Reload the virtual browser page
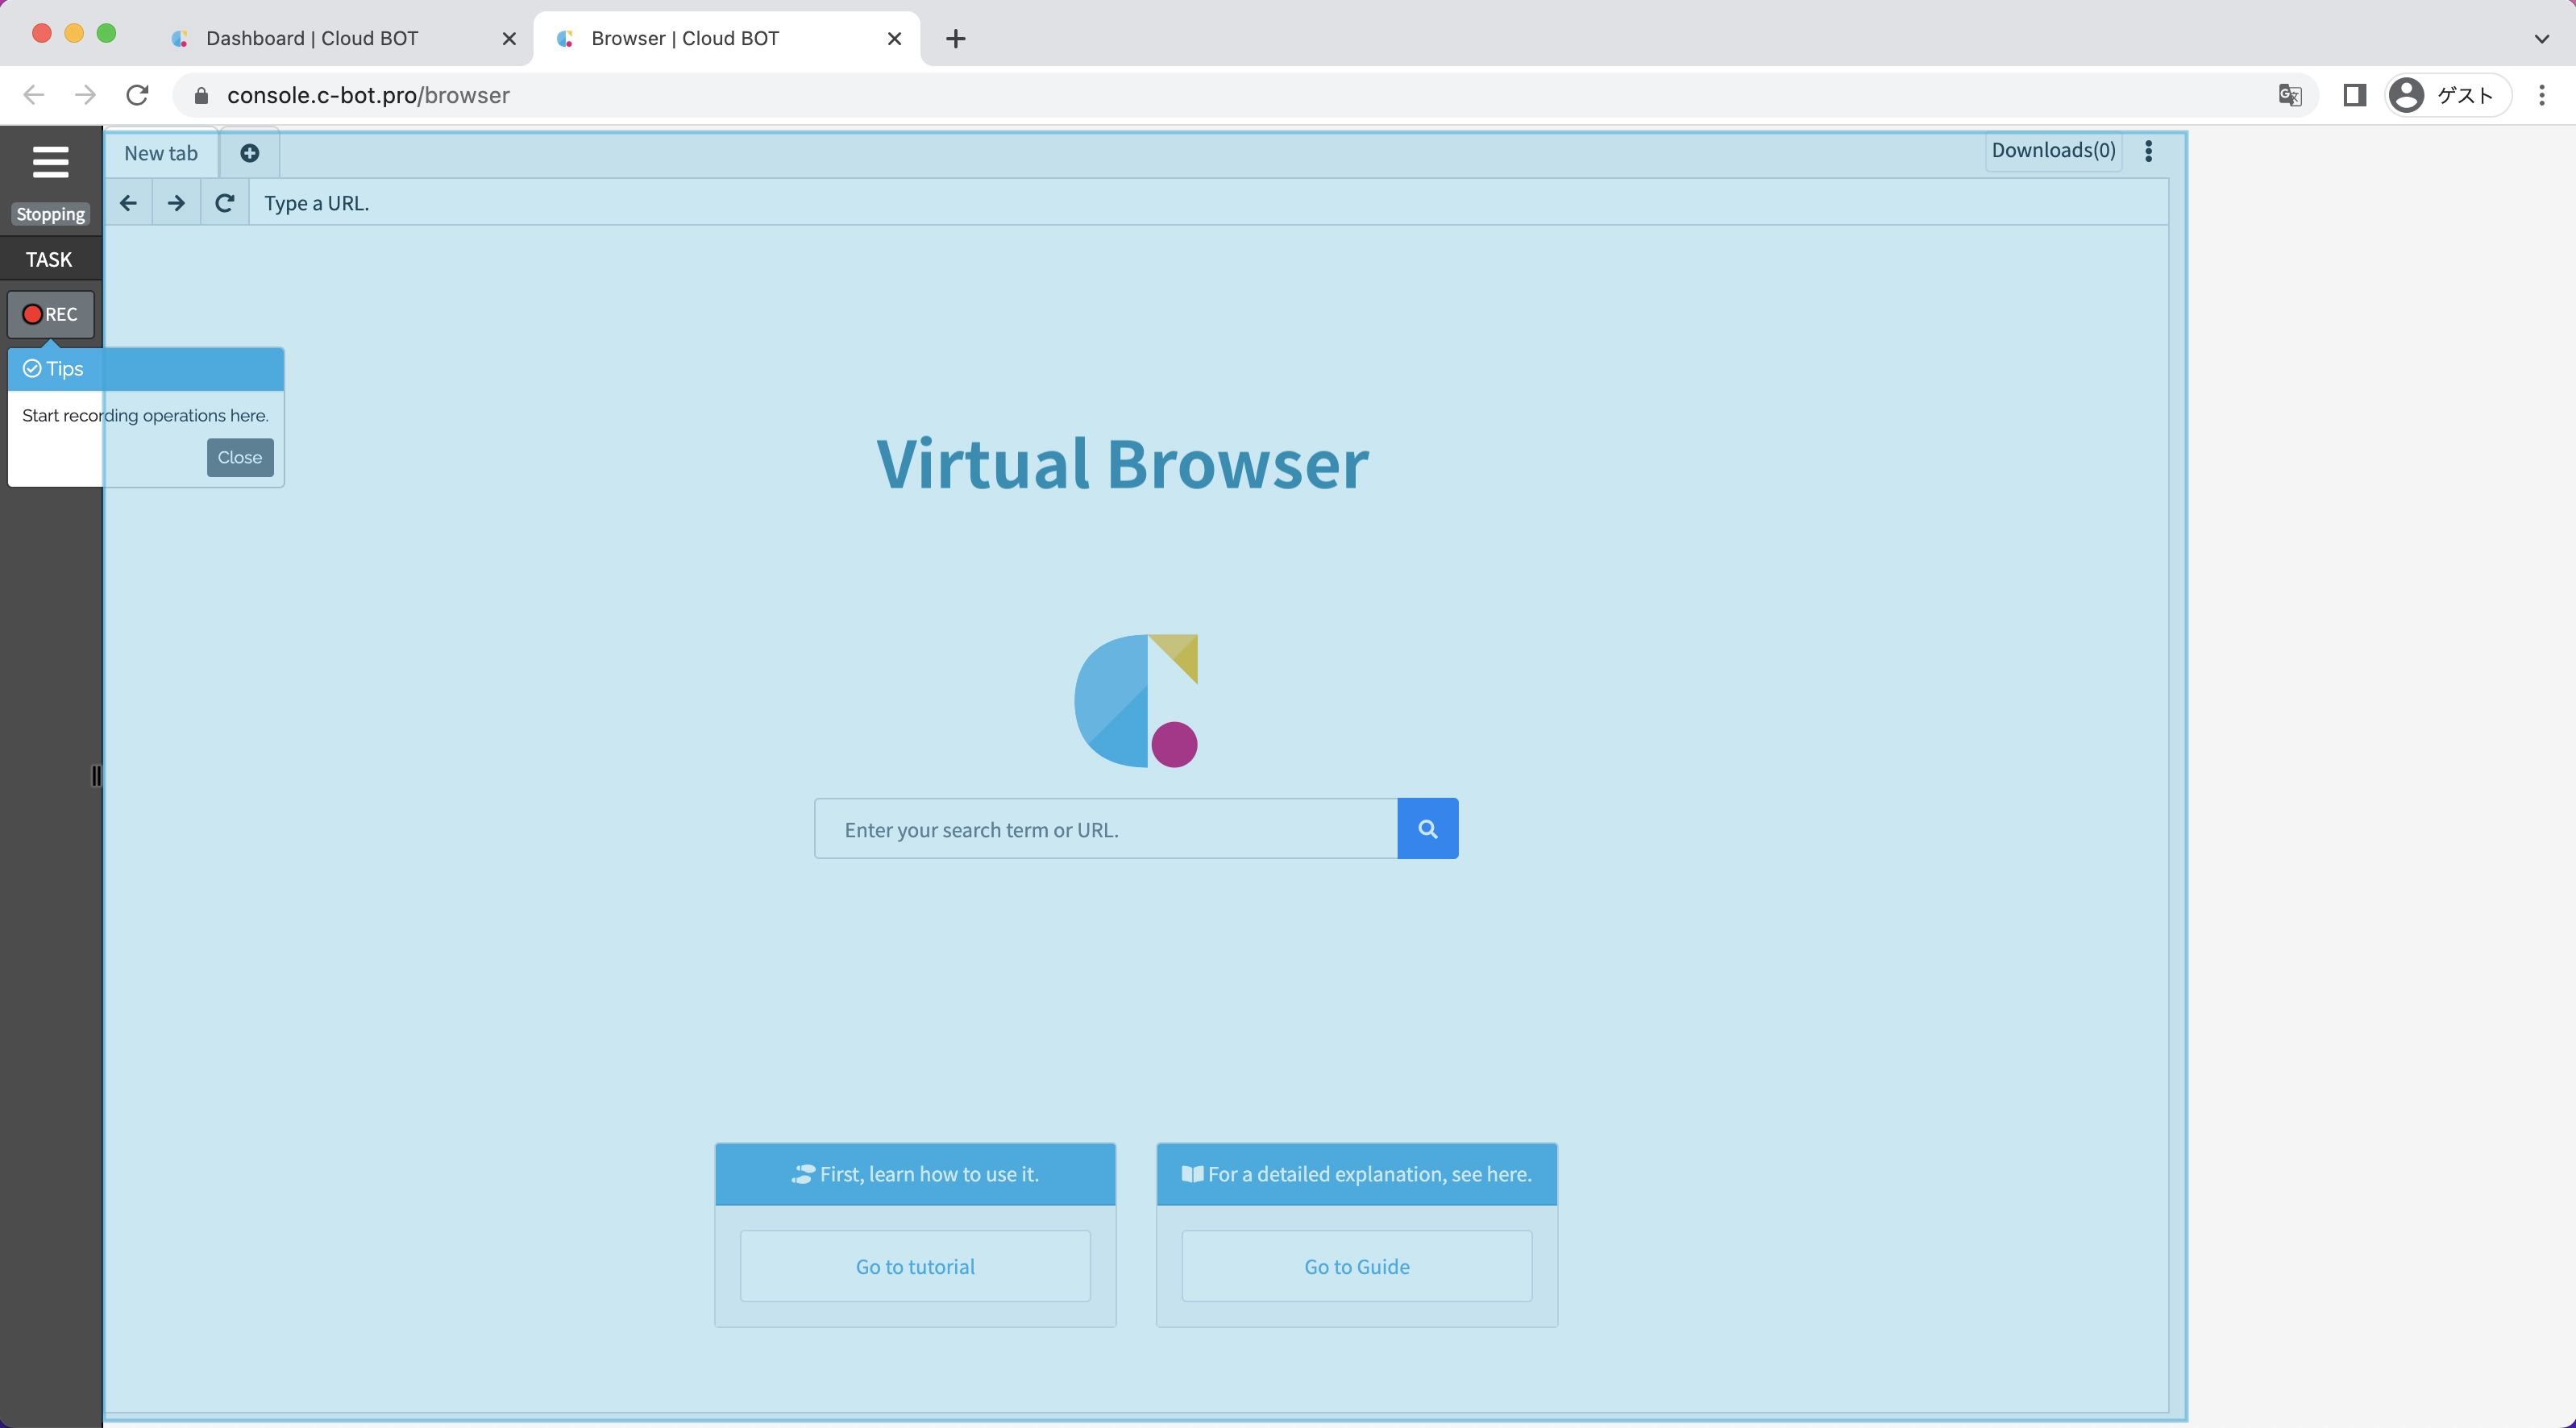 [x=225, y=203]
